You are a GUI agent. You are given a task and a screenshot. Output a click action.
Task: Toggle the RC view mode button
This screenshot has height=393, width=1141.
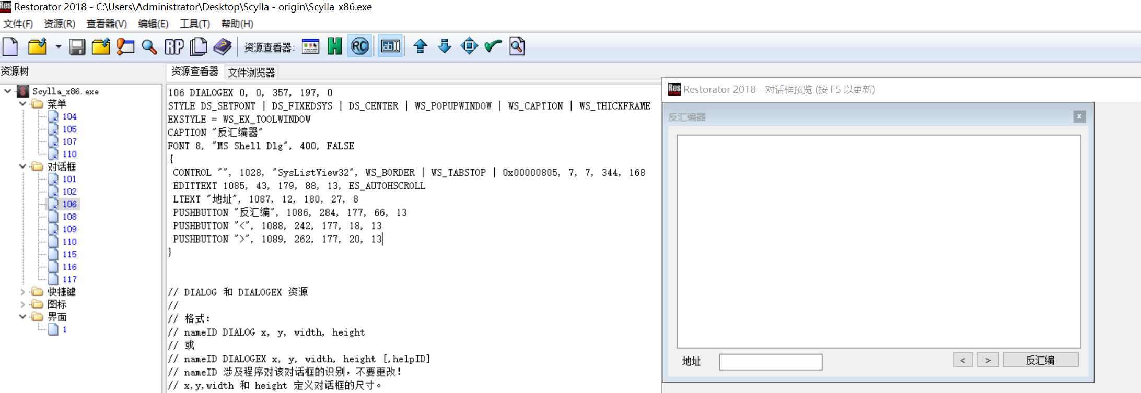point(360,46)
